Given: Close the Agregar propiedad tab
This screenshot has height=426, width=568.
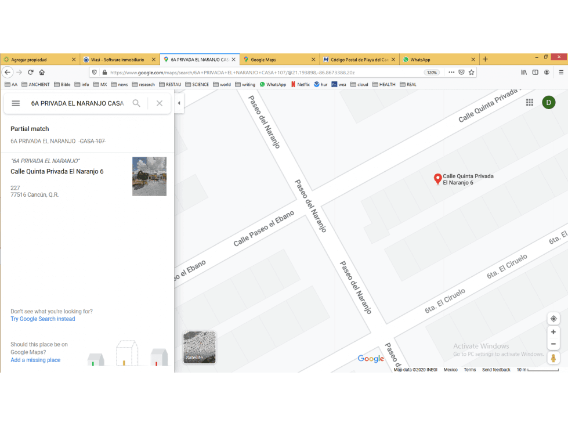Looking at the screenshot, I should (74, 59).
